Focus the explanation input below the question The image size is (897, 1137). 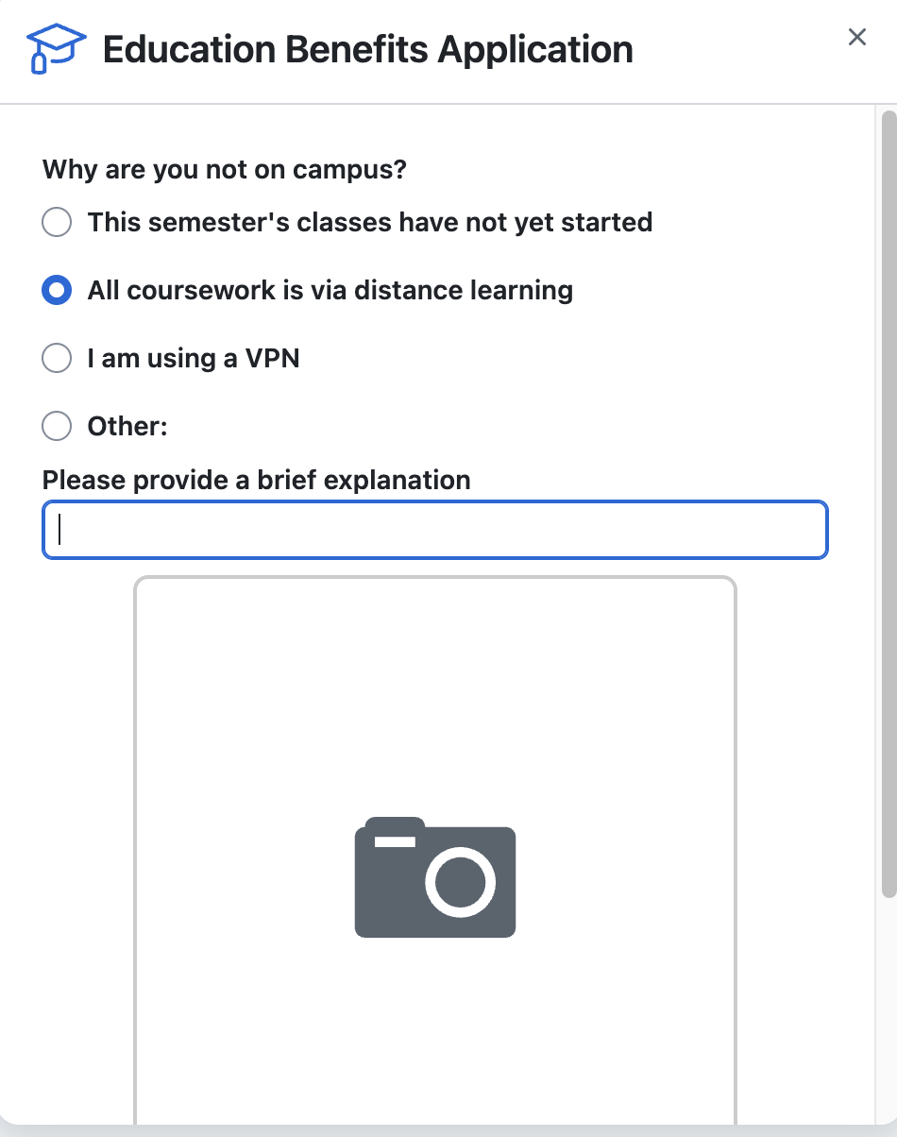point(434,530)
